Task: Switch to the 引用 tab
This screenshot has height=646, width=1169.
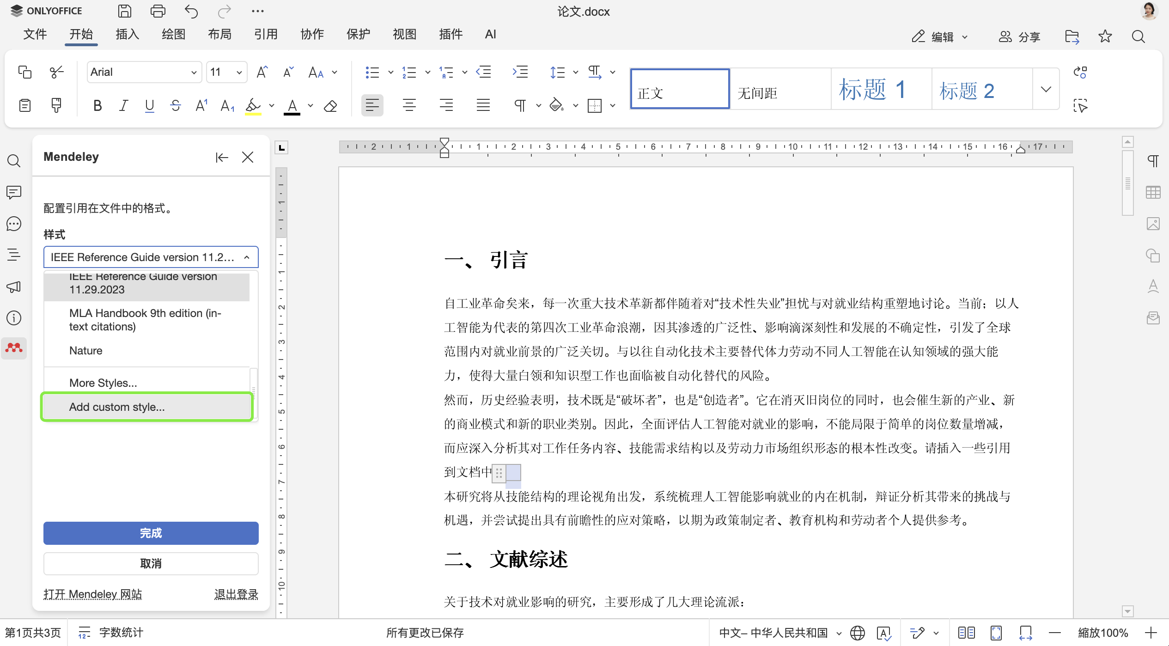Action: pyautogui.click(x=266, y=34)
